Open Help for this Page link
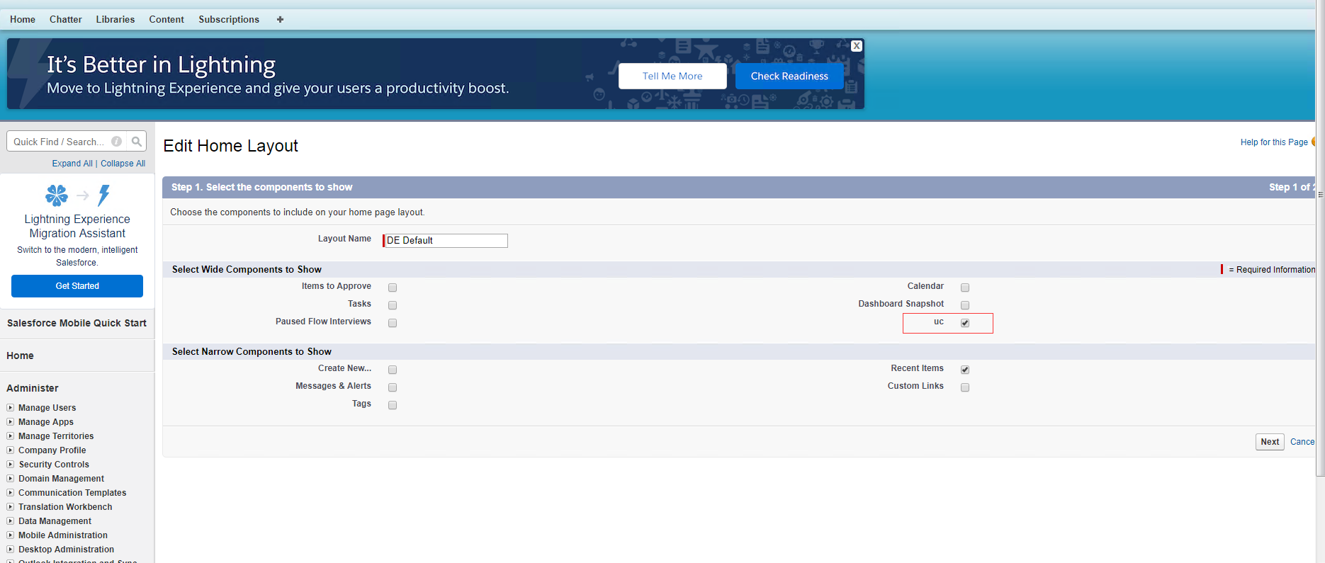Image resolution: width=1325 pixels, height=563 pixels. [1273, 142]
